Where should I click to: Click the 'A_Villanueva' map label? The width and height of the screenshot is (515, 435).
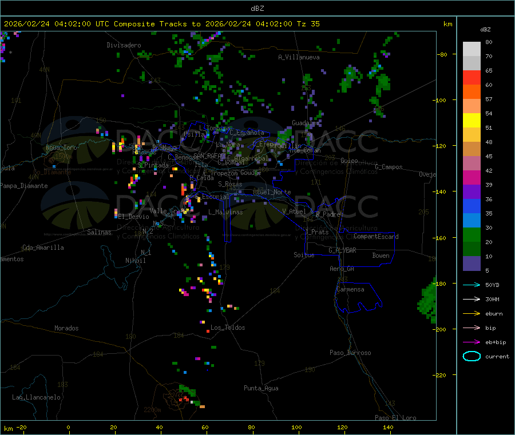(299, 57)
